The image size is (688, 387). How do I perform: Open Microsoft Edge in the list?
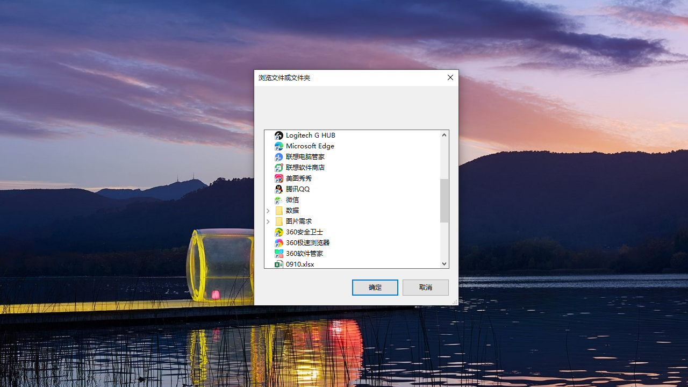pos(309,146)
